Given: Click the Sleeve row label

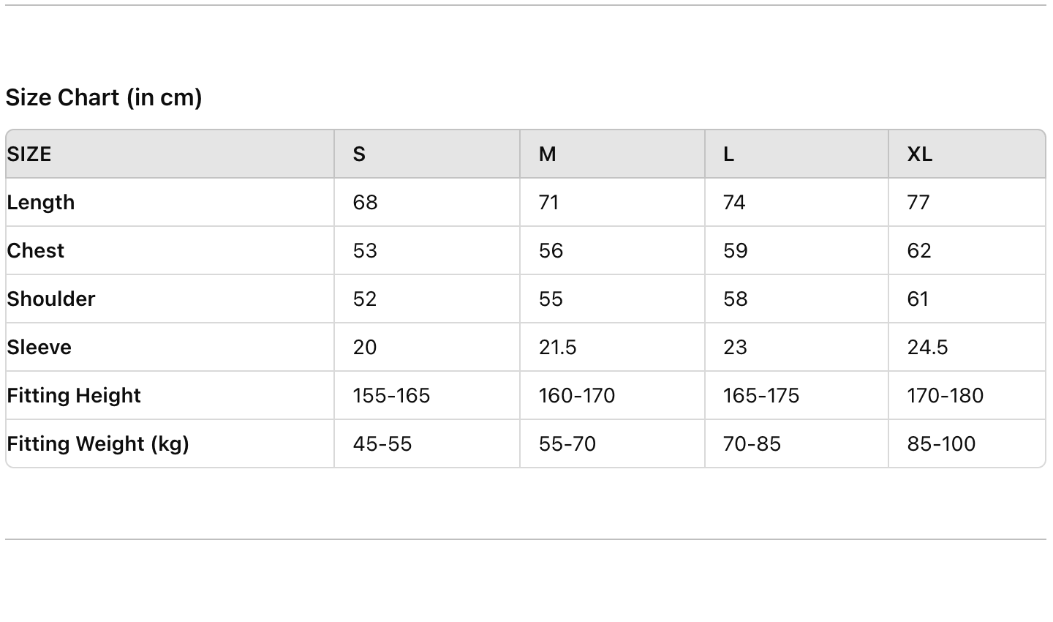Looking at the screenshot, I should tap(39, 347).
